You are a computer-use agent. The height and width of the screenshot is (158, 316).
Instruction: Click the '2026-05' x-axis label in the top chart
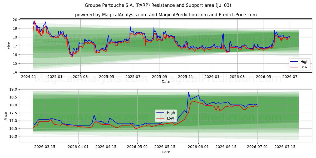point(264,77)
